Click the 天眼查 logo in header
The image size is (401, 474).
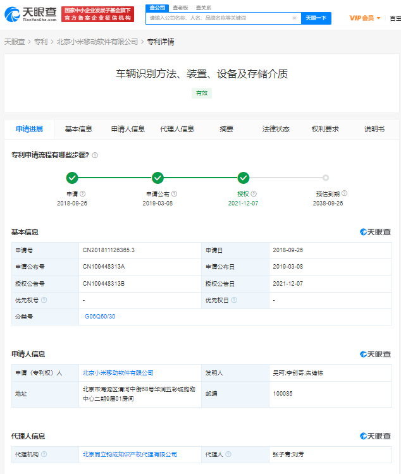point(30,14)
